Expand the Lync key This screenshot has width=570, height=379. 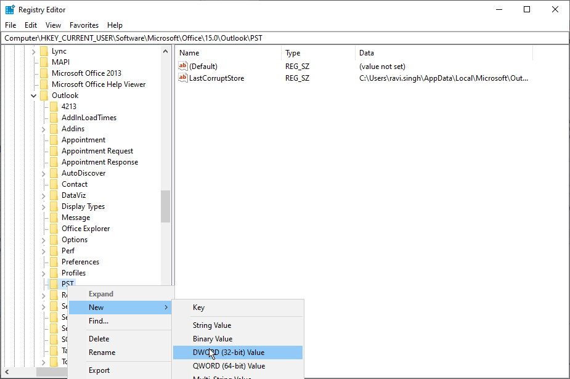(33, 52)
